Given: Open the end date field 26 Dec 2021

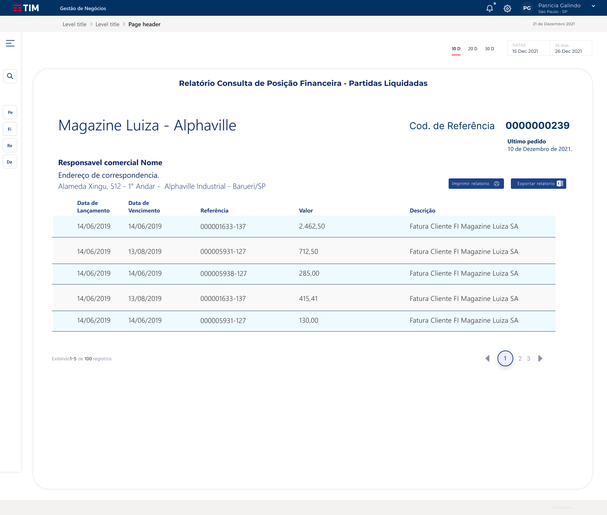Looking at the screenshot, I should click(571, 48).
